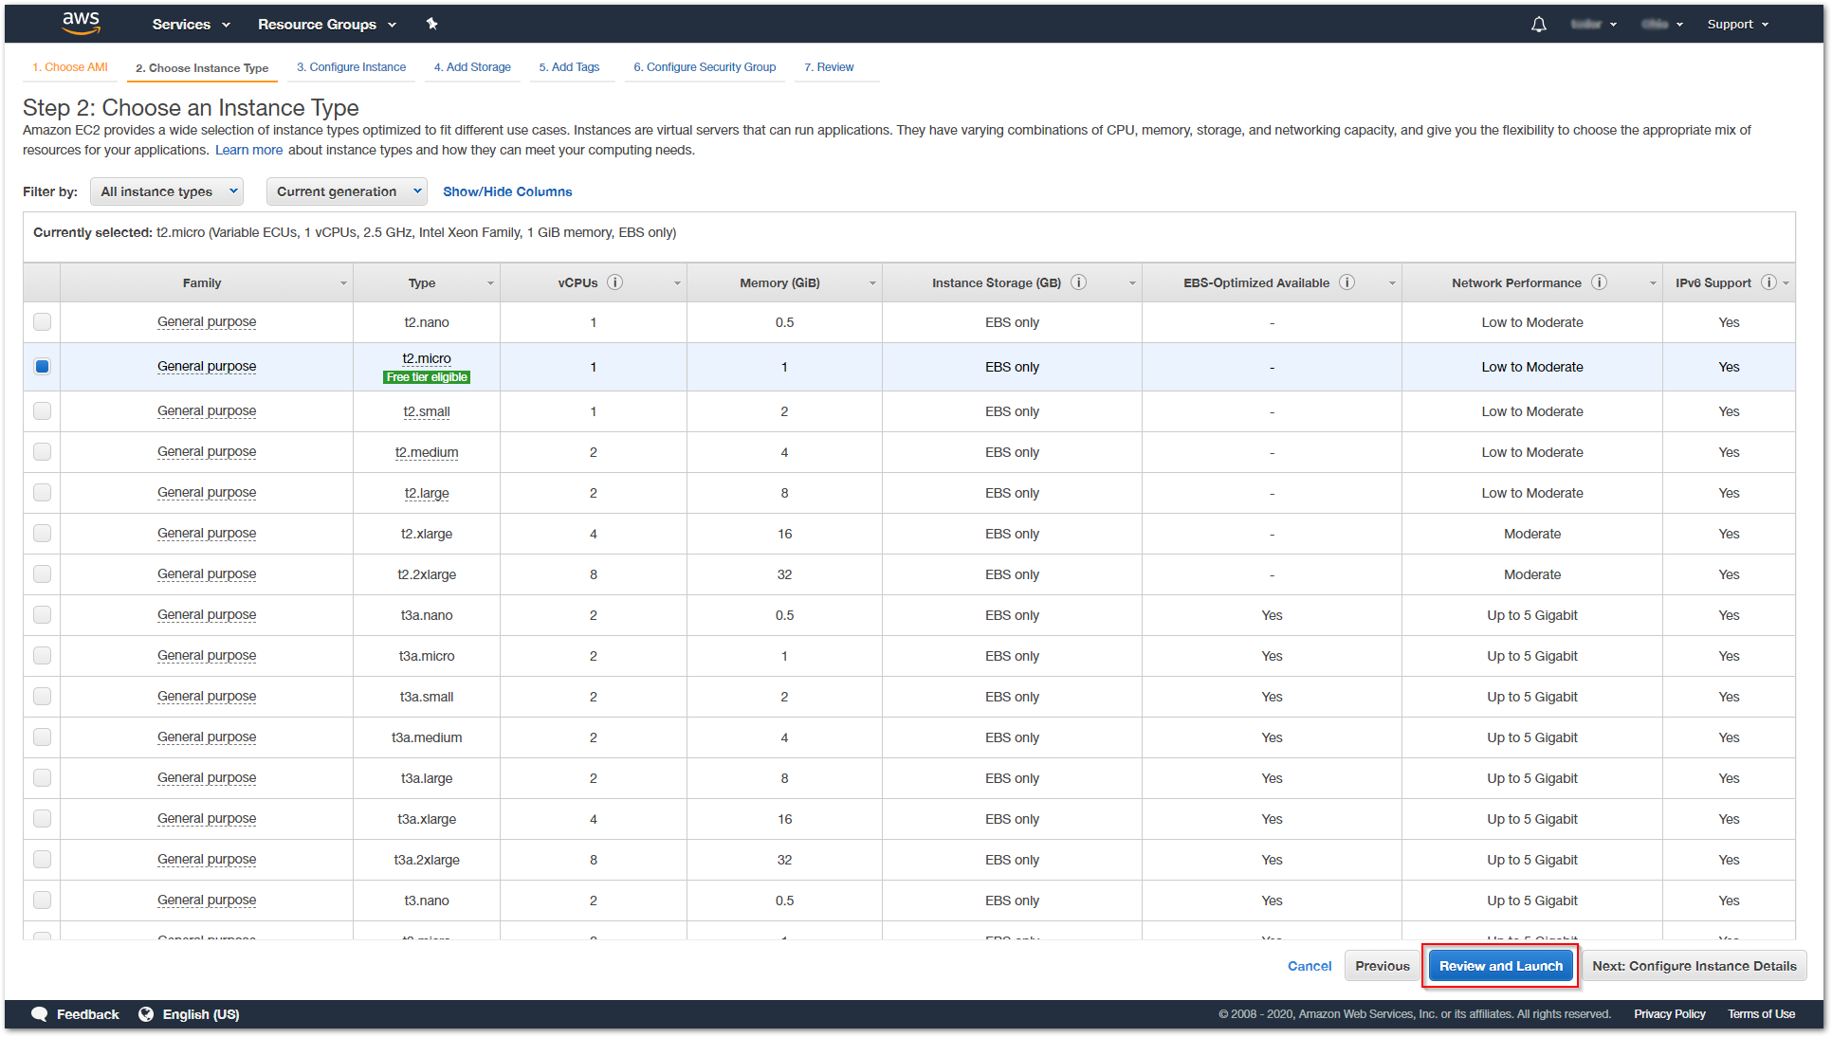Select the t2.large instance checkbox
1832x1037 pixels.
click(x=42, y=493)
